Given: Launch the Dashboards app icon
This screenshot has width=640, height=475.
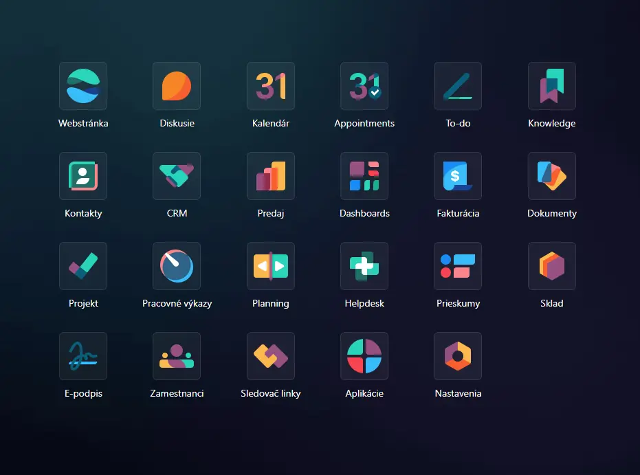Looking at the screenshot, I should [364, 176].
